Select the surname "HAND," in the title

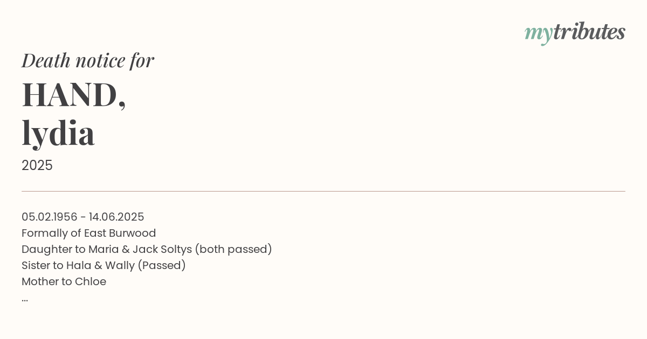pos(74,95)
